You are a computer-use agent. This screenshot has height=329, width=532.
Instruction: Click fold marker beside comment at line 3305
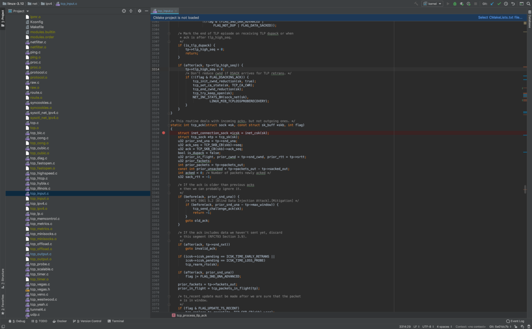(x=169, y=34)
